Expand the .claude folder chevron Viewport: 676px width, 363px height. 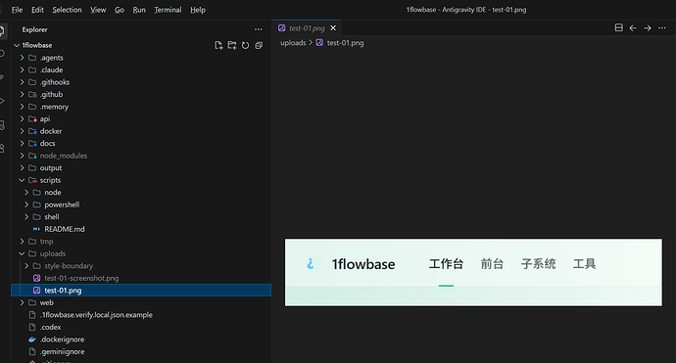coord(22,69)
